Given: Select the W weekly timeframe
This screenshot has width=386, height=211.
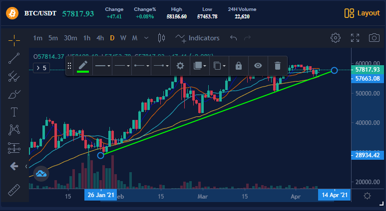Looking at the screenshot, I should pos(123,38).
